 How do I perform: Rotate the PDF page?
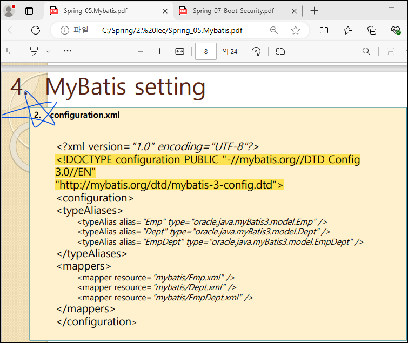tap(256, 51)
